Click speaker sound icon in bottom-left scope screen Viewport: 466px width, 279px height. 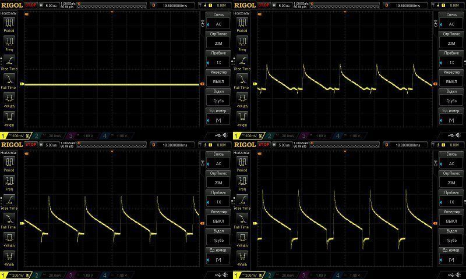(x=225, y=275)
